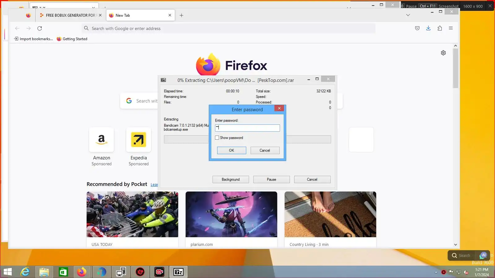Viewport: 495px width, 278px height.
Task: Open the red gear app in taskbar
Action: pos(140,272)
